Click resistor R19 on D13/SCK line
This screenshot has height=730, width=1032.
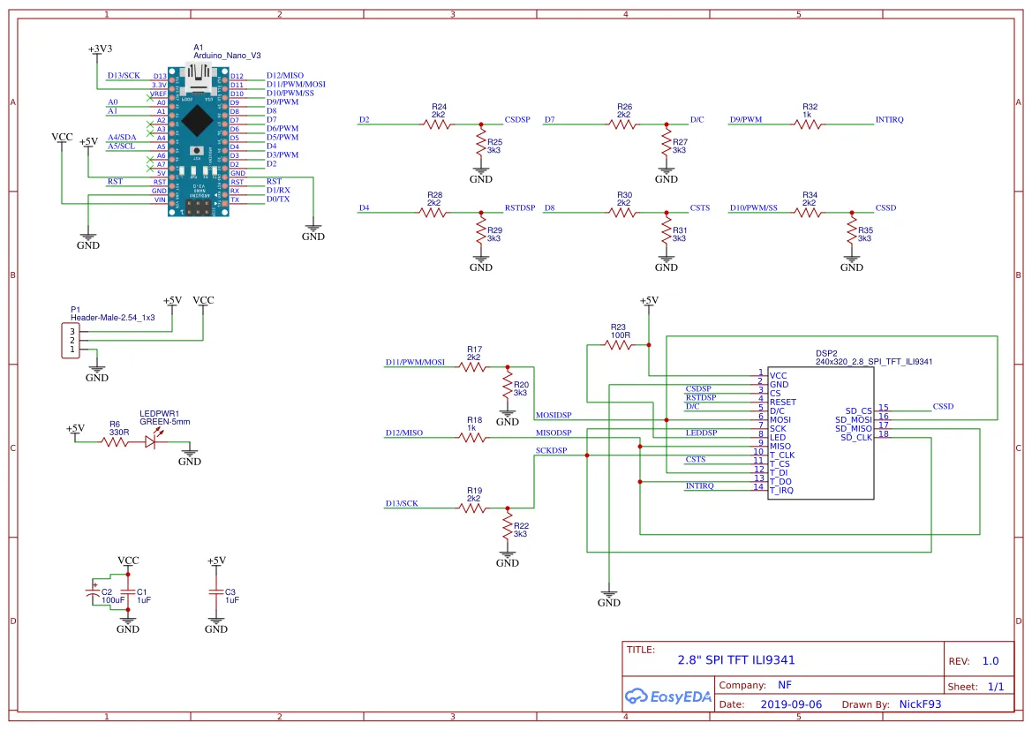(473, 508)
